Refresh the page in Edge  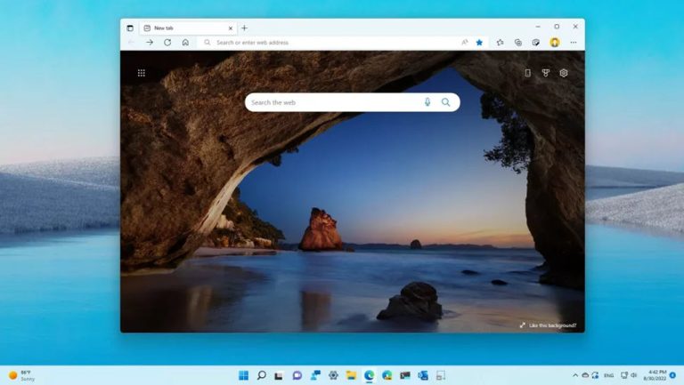pyautogui.click(x=167, y=43)
